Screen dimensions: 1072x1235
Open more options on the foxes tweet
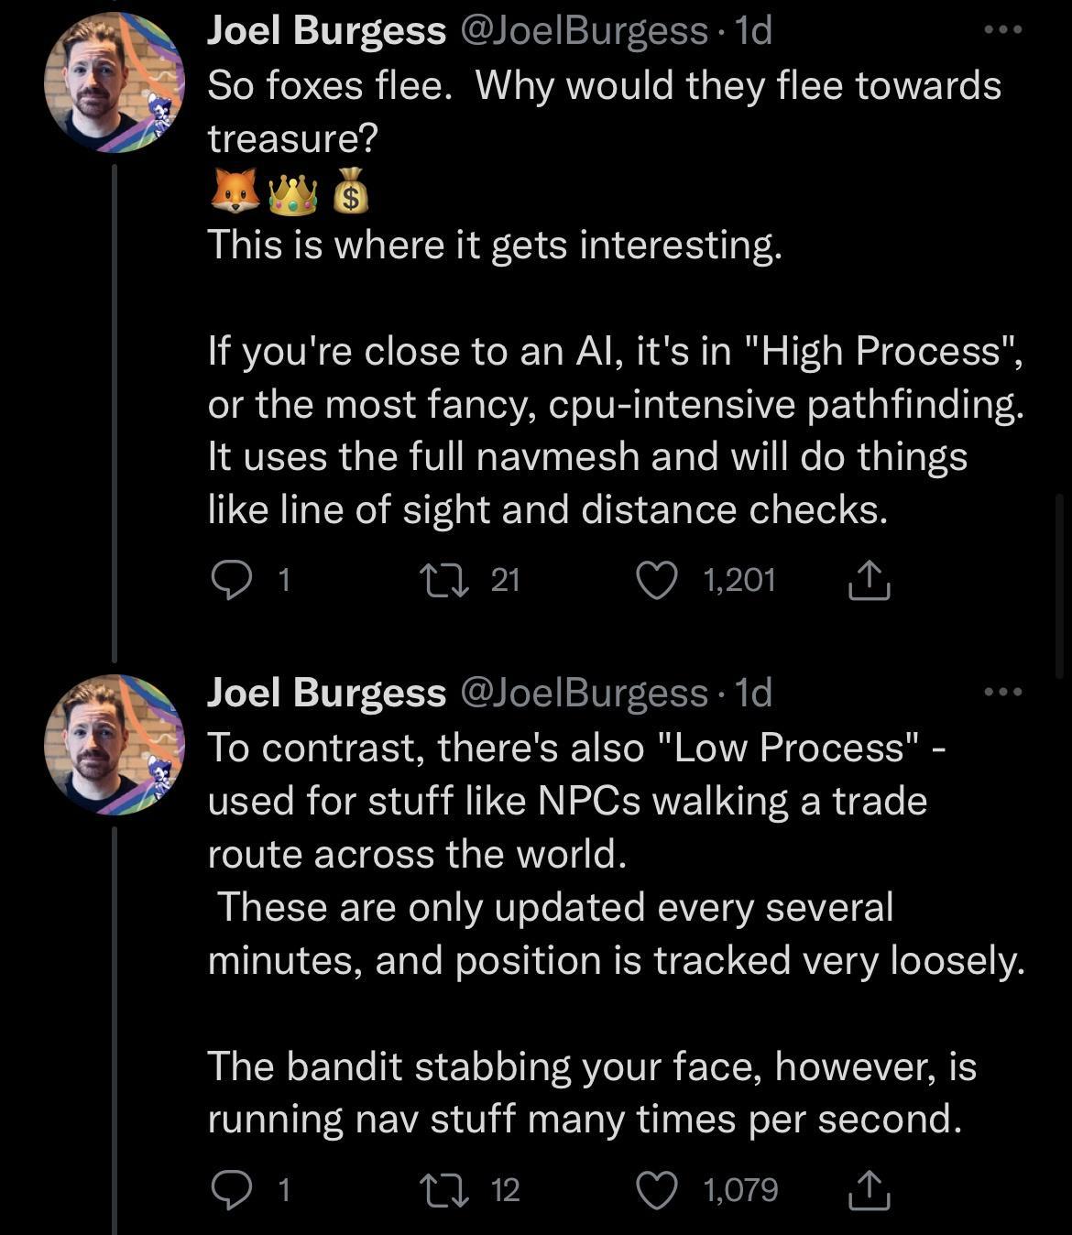pyautogui.click(x=1002, y=30)
